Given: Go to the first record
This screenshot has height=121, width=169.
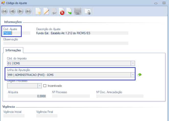Looking at the screenshot, I should [5, 11].
